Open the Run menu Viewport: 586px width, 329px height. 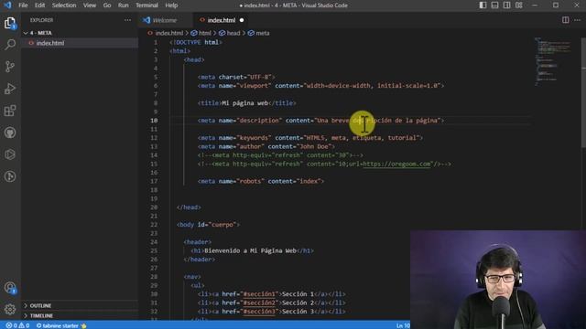(x=123, y=5)
